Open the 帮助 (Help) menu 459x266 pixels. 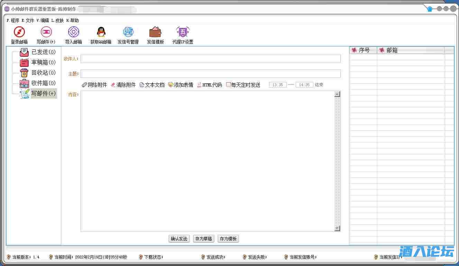72,20
